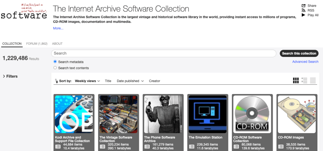Screen dimensions: 323x151
Task: Expand the Filters panel
Action: pos(10,76)
